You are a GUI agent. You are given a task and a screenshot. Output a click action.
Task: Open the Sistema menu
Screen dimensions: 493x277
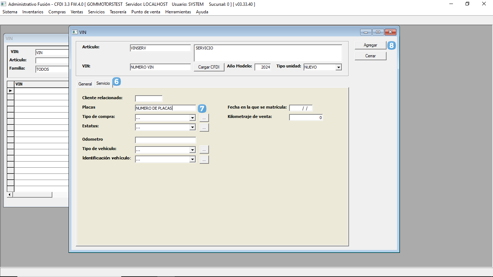pos(10,12)
